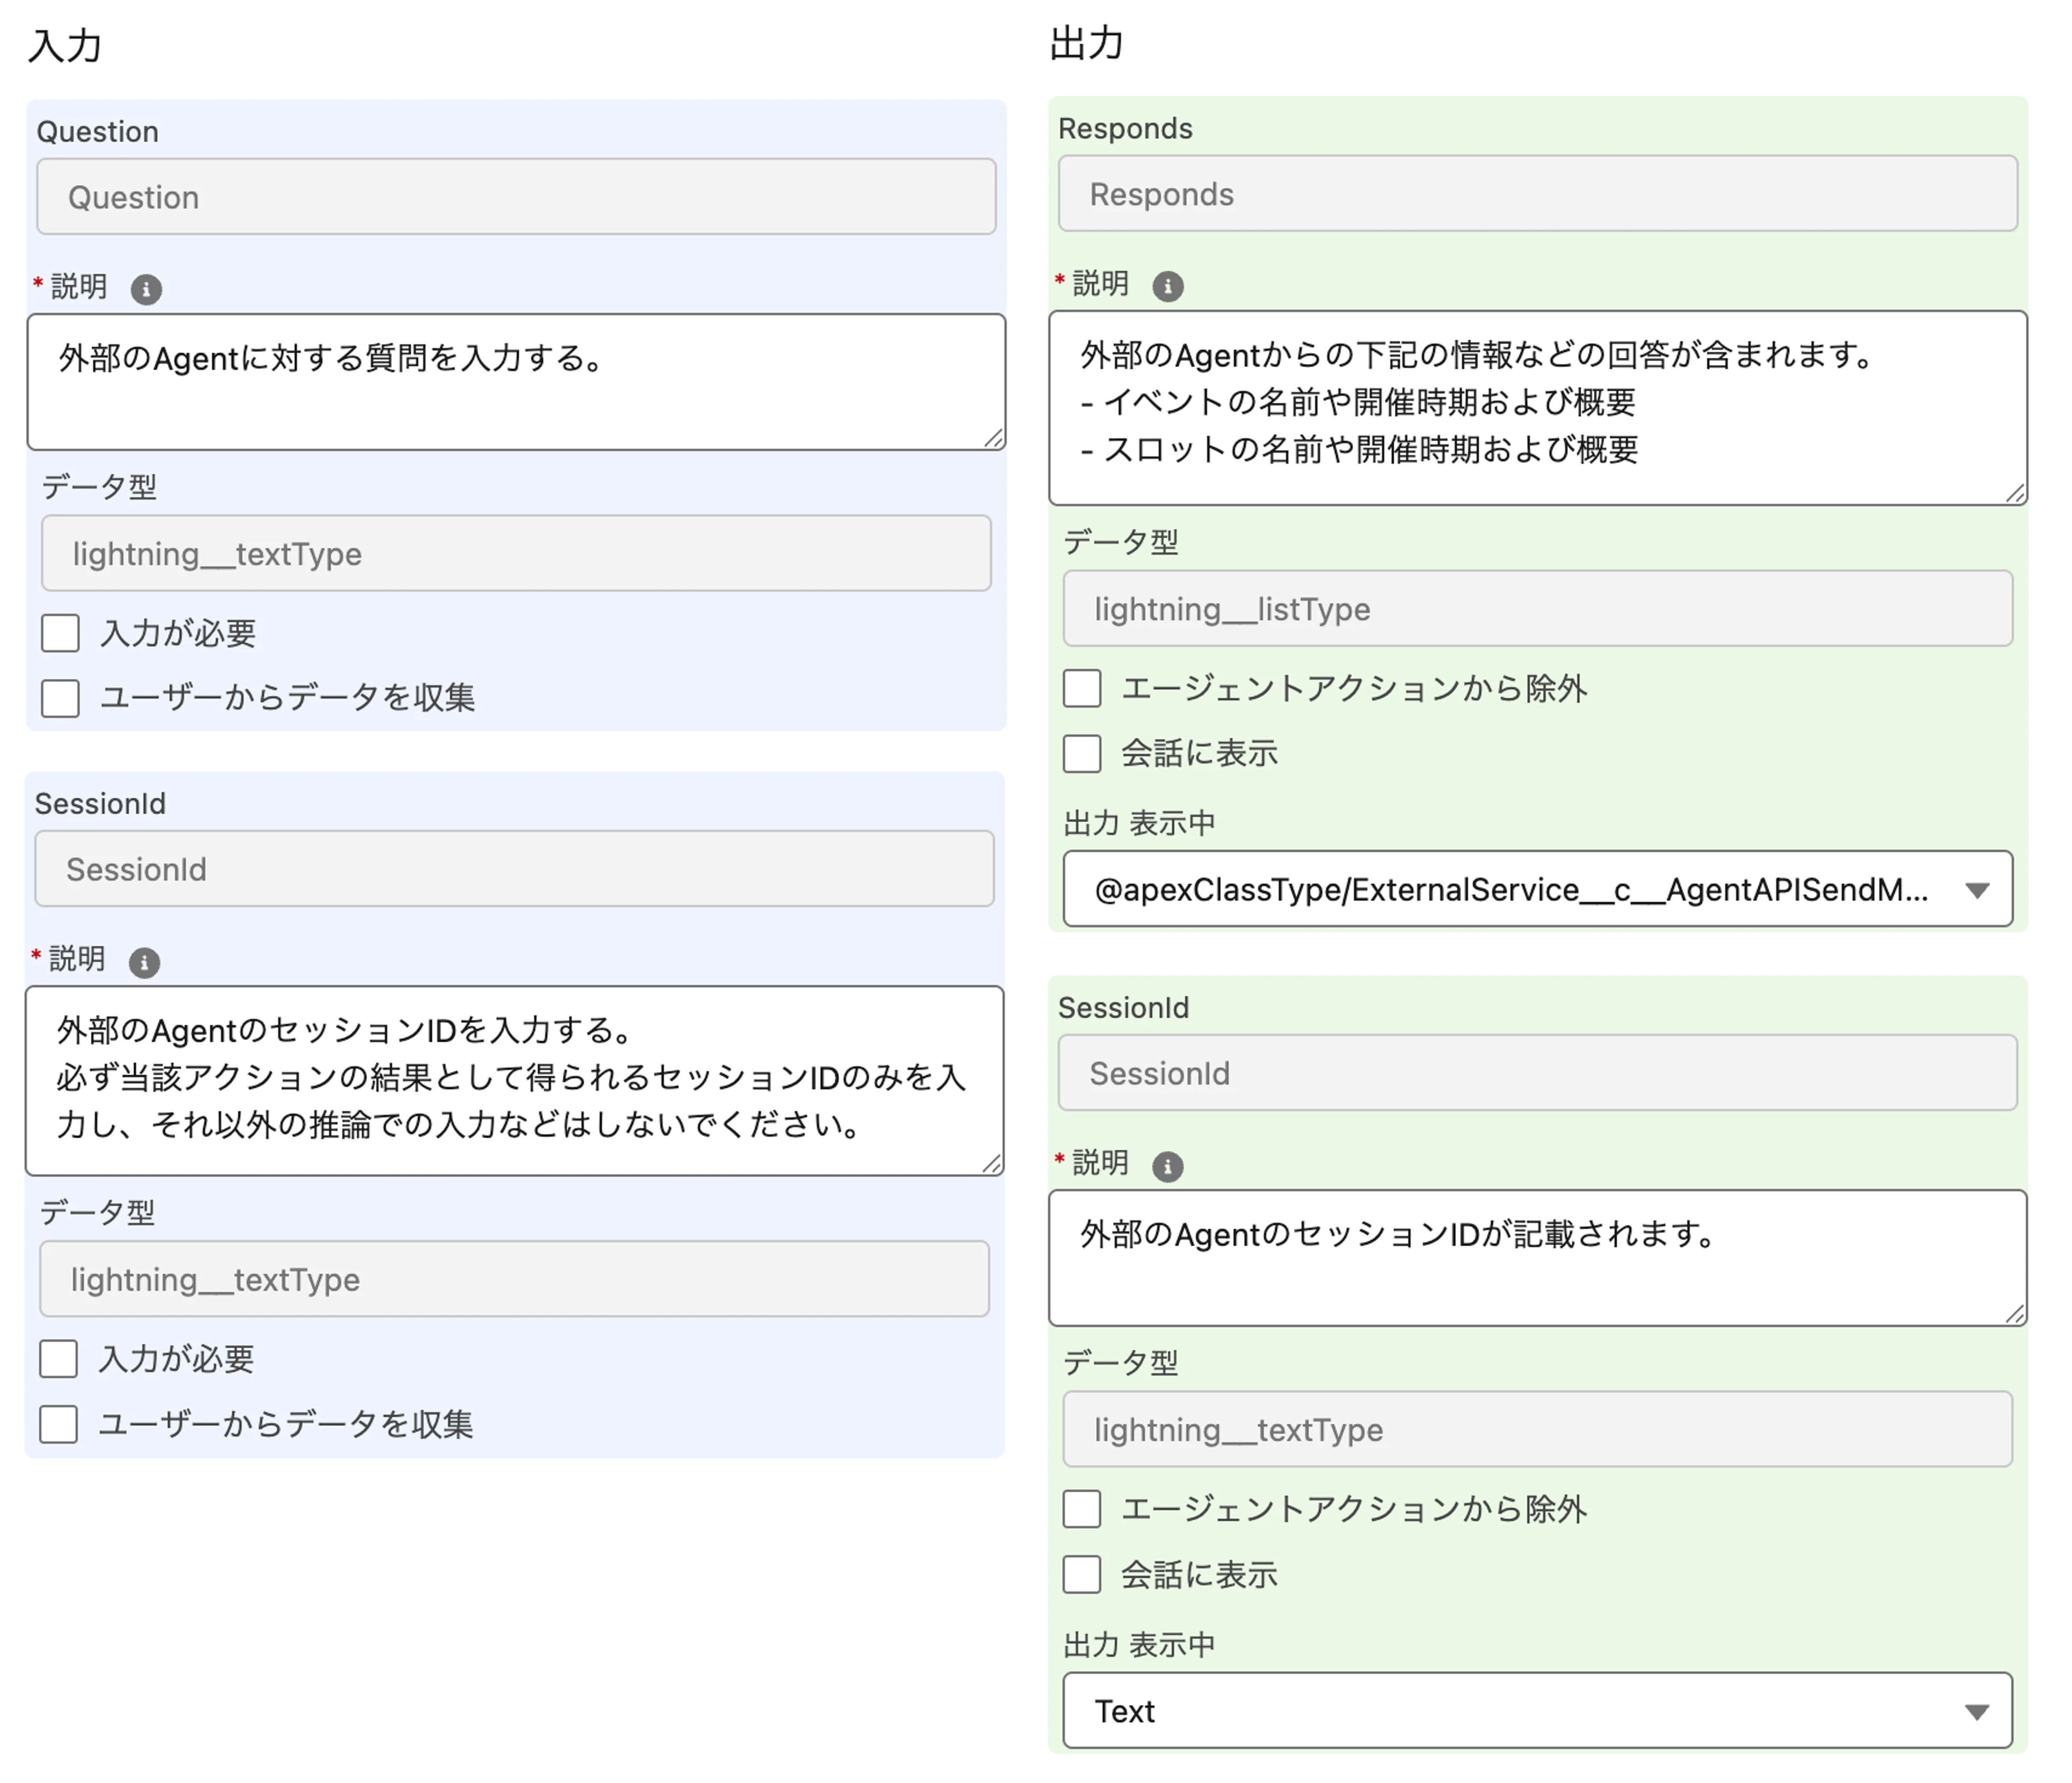The height and width of the screenshot is (1783, 2072).
Task: Click the info icon beside the Question input 説明 label
Action: (x=146, y=290)
